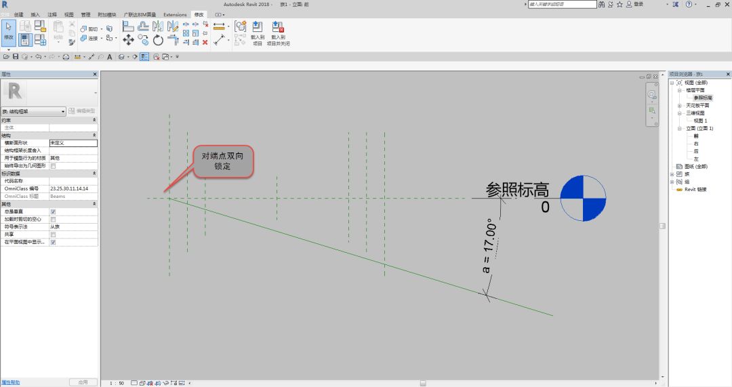The image size is (732, 387).
Task: Expand the 组 node in project browser
Action: (672, 182)
